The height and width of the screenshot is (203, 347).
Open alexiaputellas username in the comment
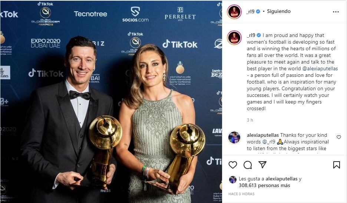[263, 135]
